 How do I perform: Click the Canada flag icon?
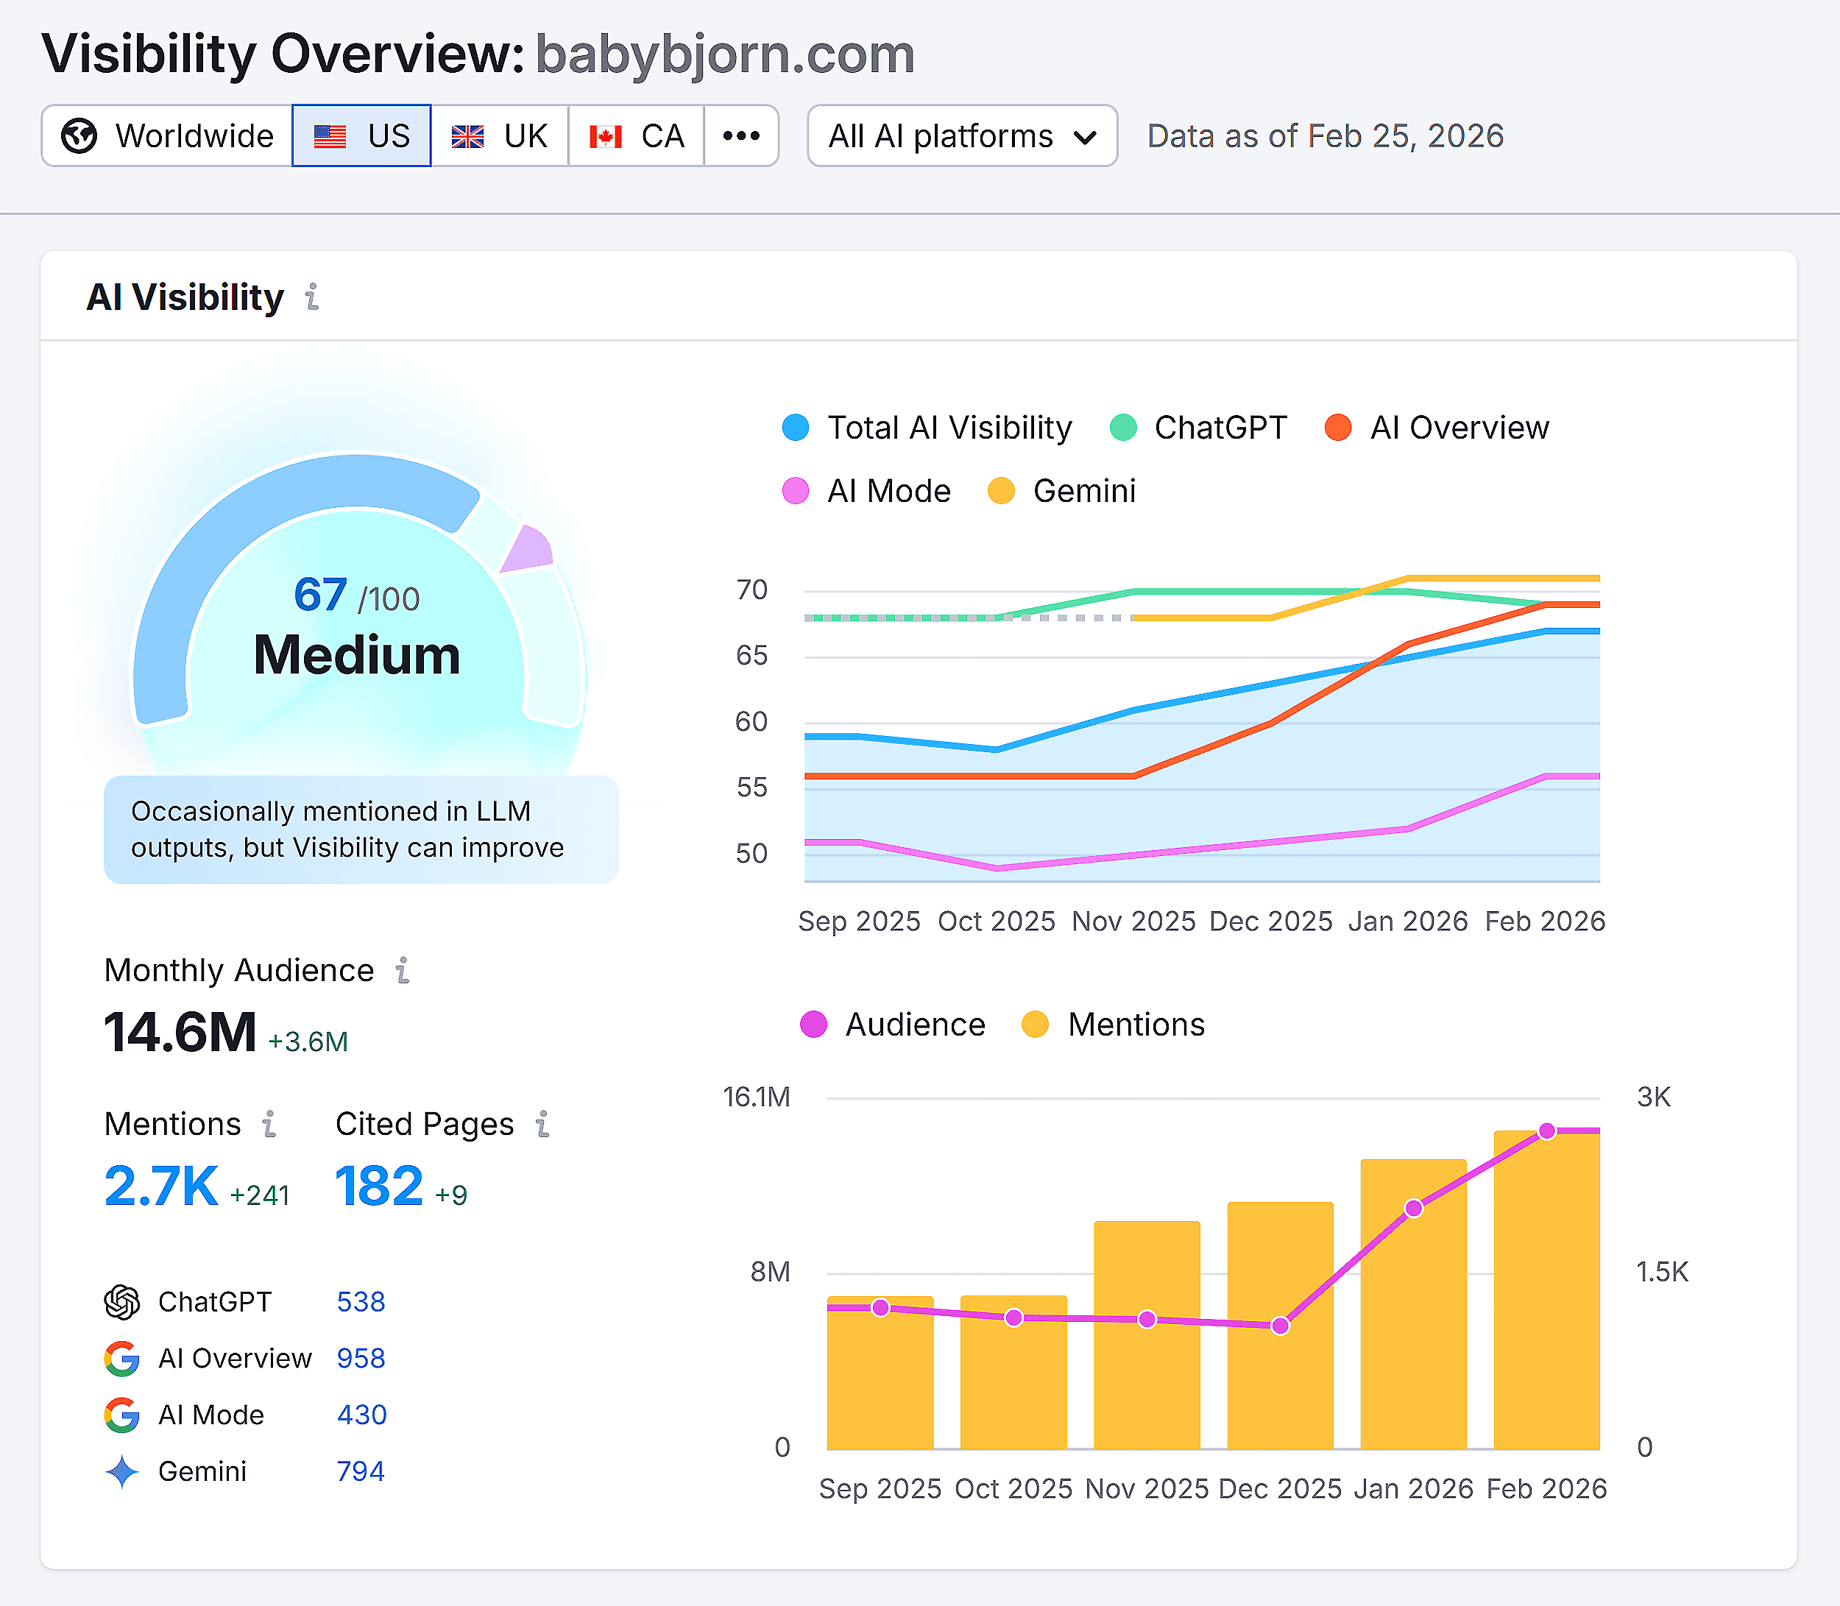(606, 135)
